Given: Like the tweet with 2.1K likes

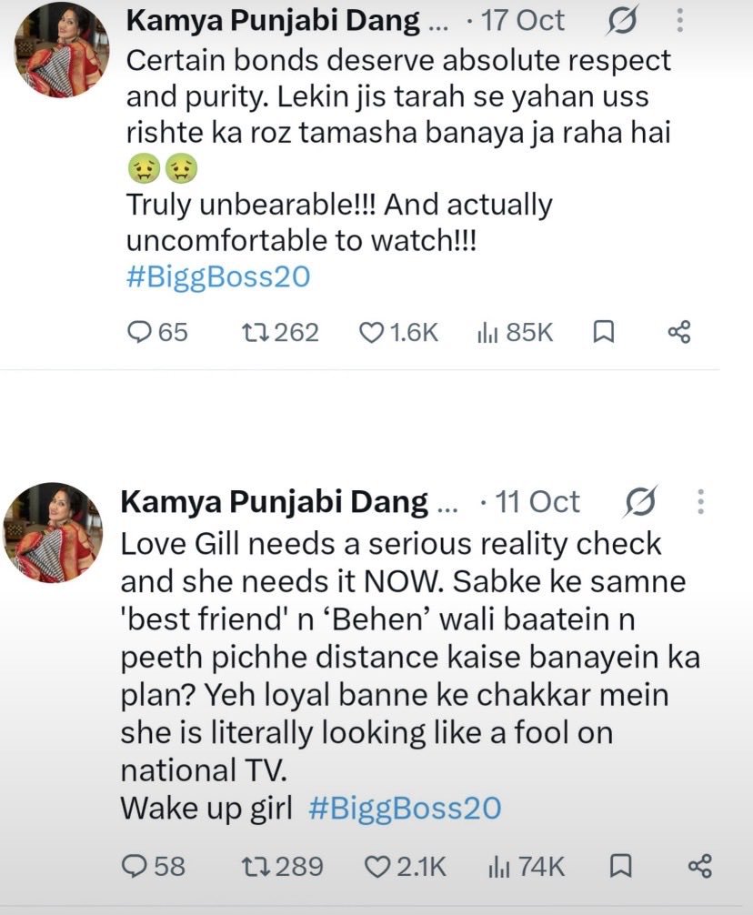Looking at the screenshot, I should (406, 866).
